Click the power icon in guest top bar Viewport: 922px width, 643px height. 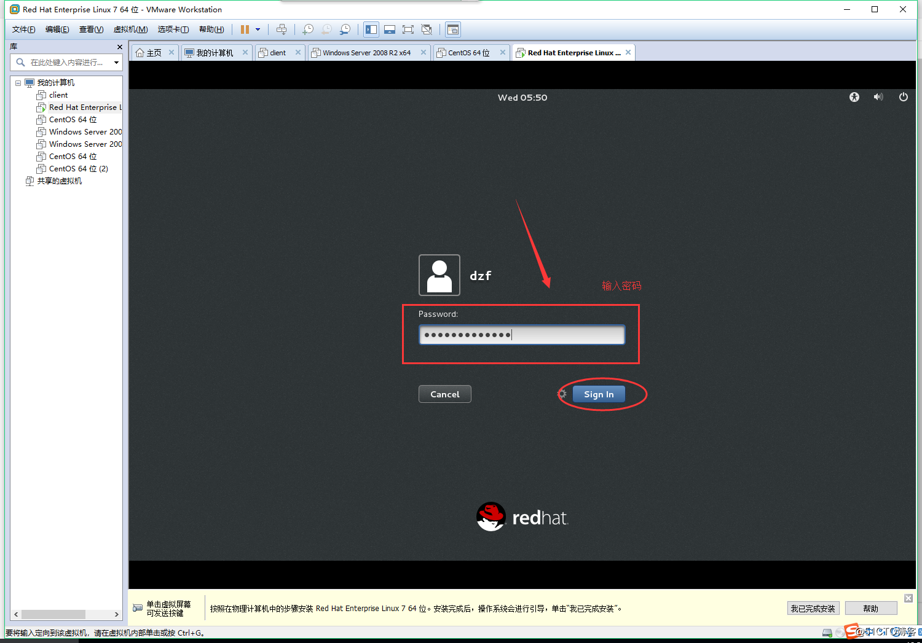point(903,97)
